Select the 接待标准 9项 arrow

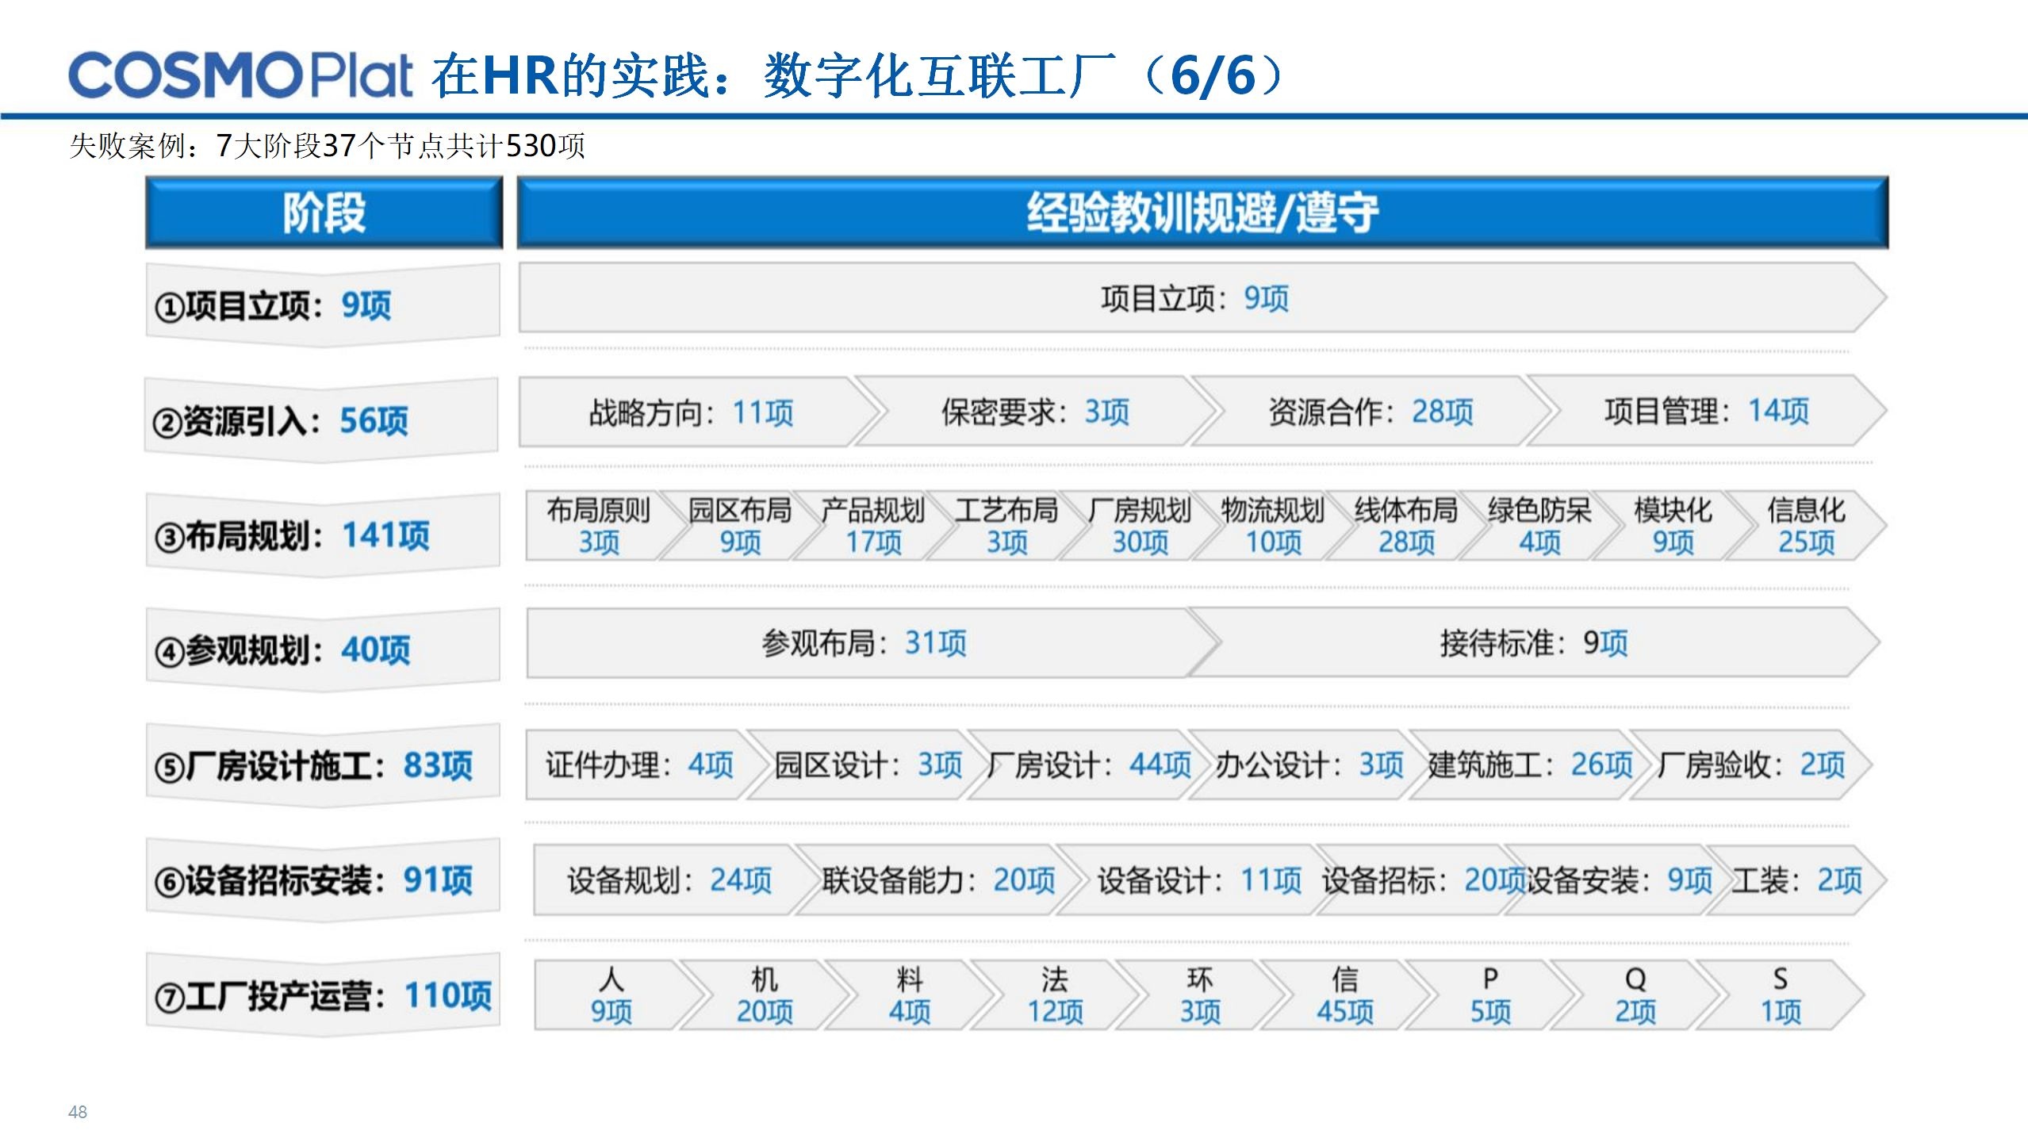tap(1532, 642)
